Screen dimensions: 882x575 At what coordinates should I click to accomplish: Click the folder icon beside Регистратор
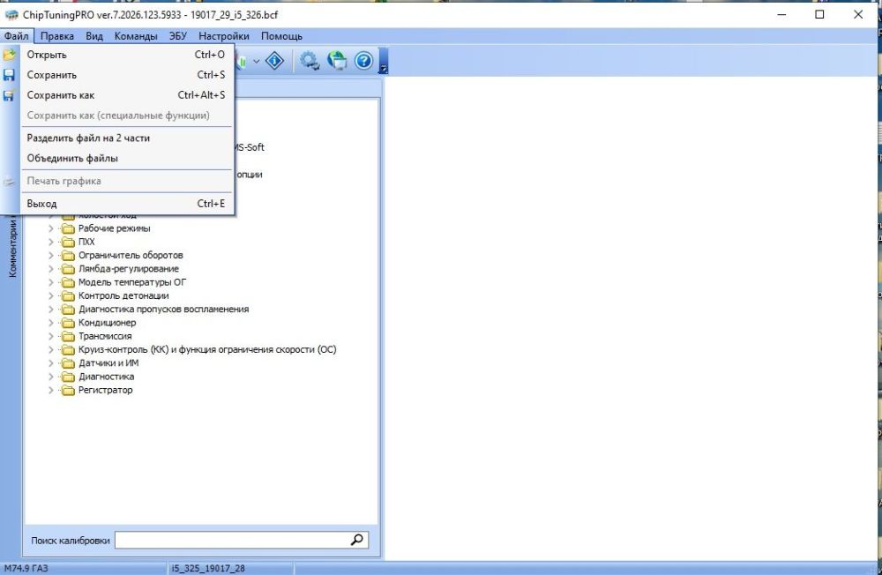[68, 391]
